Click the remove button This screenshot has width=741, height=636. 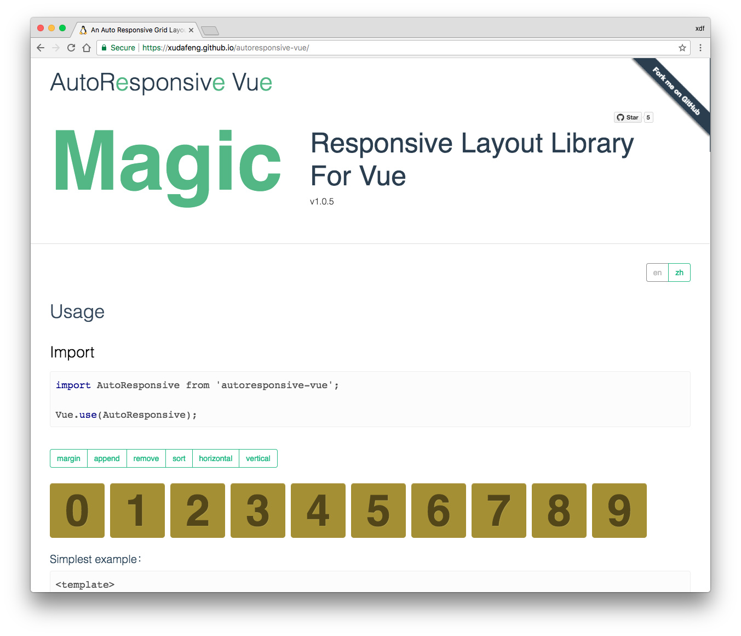pyautogui.click(x=146, y=458)
